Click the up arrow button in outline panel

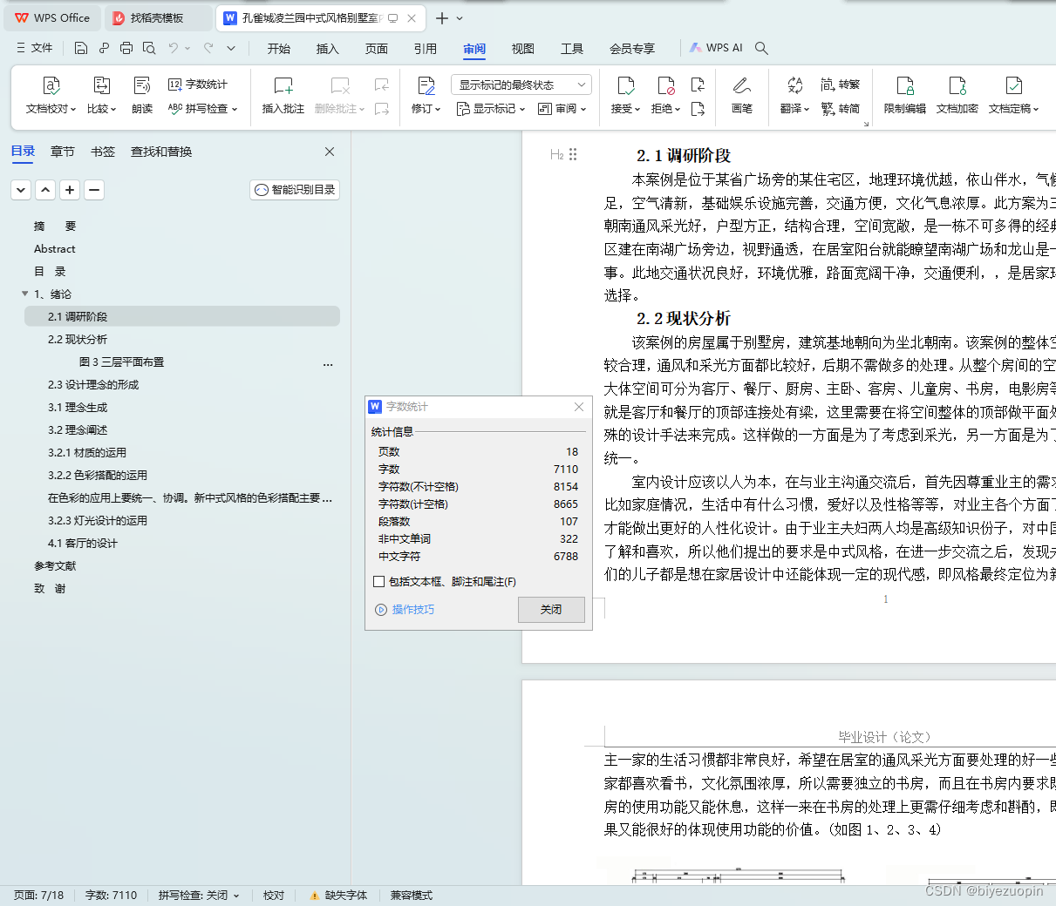pos(45,189)
